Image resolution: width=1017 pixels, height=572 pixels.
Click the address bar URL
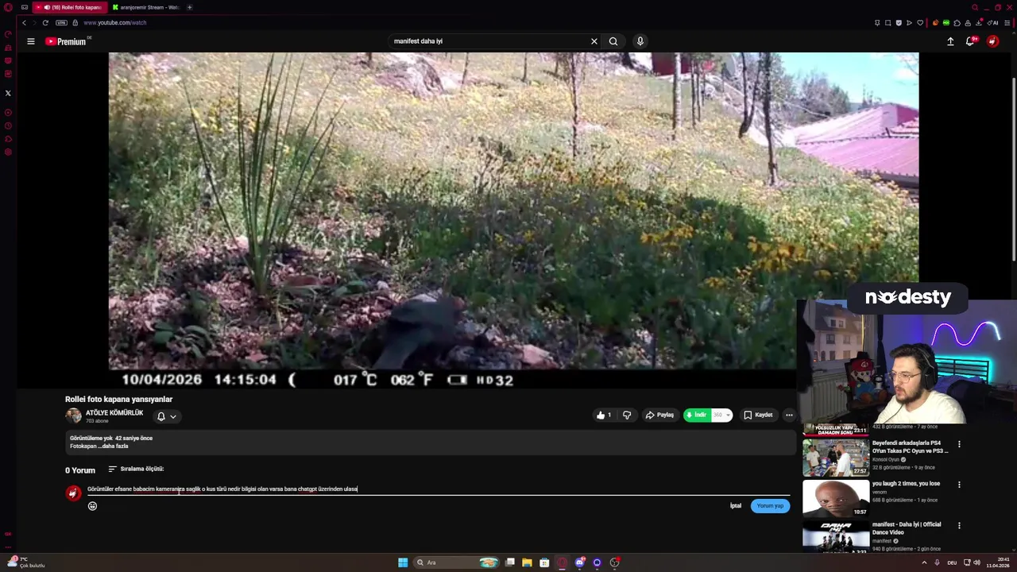coord(115,22)
